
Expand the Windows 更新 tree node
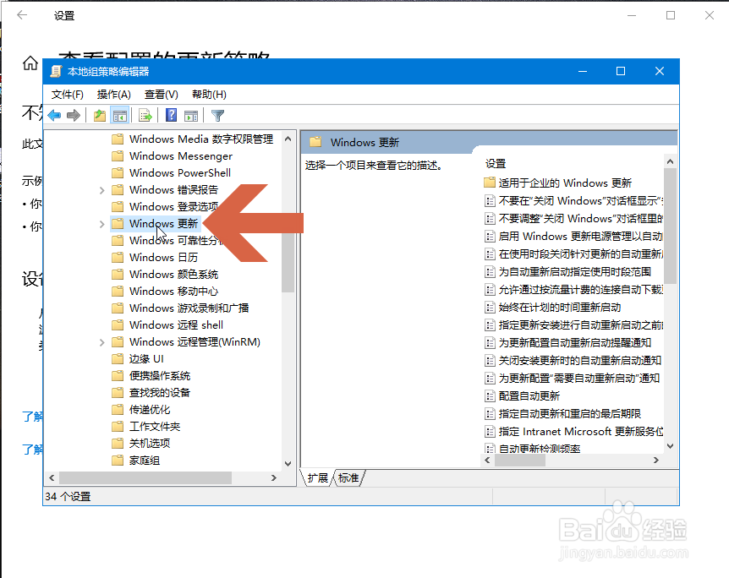coord(101,224)
